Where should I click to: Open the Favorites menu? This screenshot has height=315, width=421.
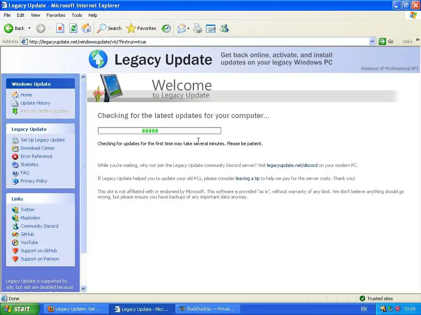pyautogui.click(x=56, y=15)
